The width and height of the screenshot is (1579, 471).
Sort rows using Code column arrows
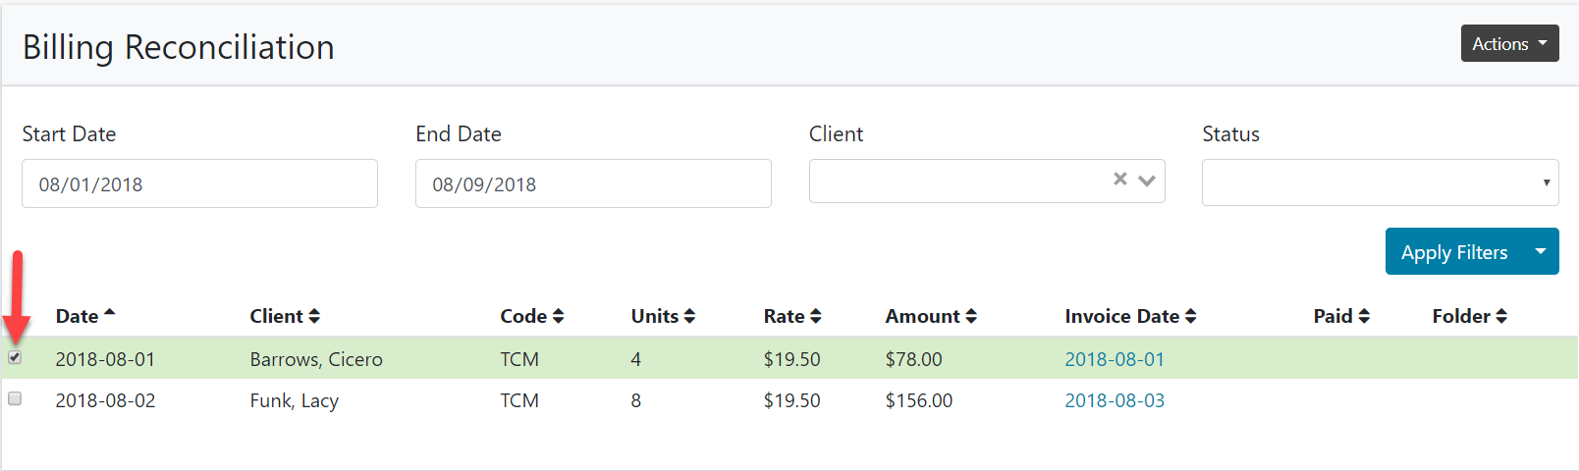coord(558,316)
